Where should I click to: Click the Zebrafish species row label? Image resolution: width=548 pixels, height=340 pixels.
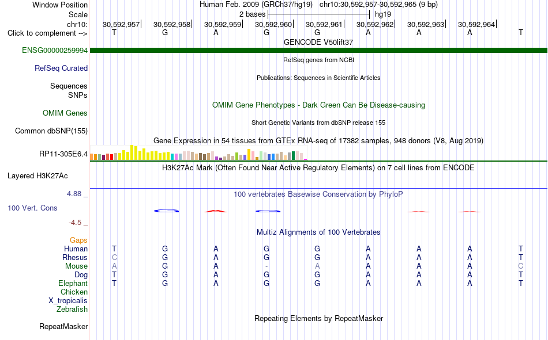pos(72,309)
